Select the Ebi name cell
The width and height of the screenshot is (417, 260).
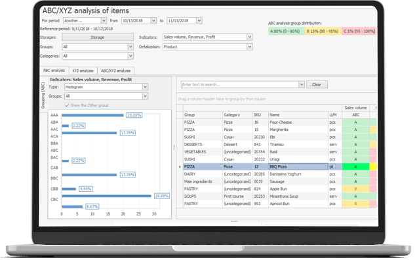[298, 138]
